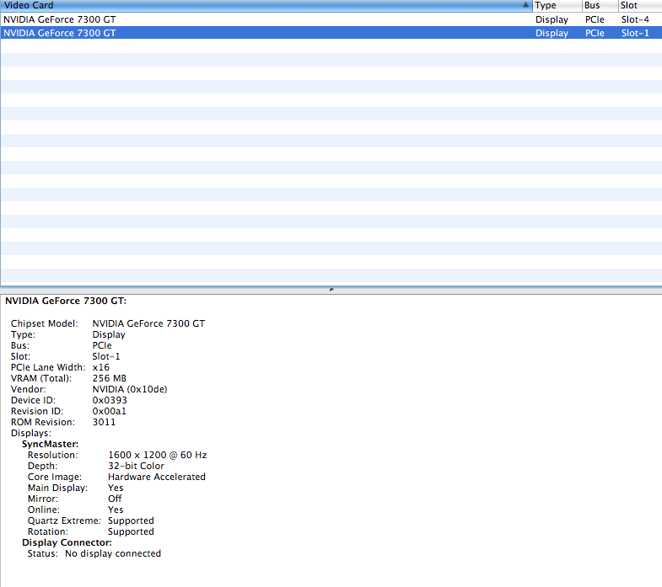Click the Revision ID value 0x00a1
The width and height of the screenshot is (662, 587).
[110, 411]
